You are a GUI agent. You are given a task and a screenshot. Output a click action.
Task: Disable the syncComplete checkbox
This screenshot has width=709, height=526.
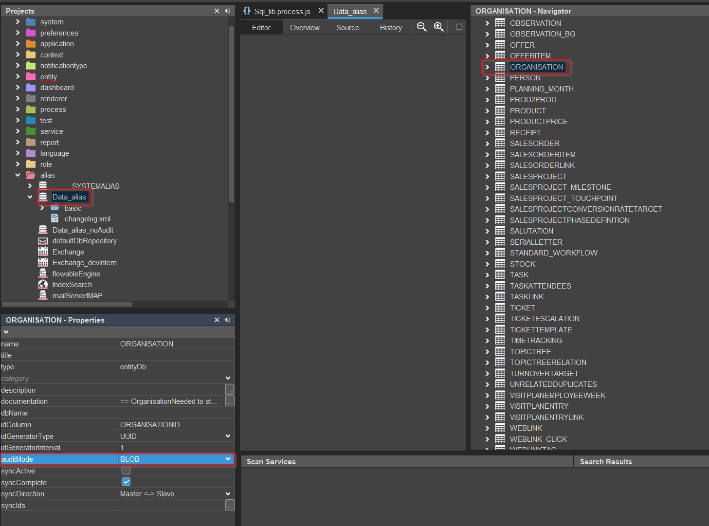point(126,482)
